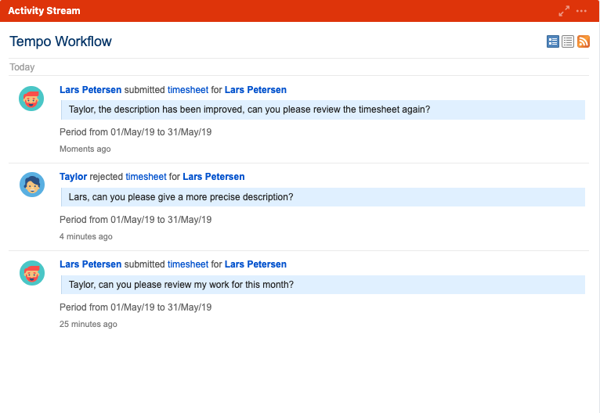The image size is (600, 413).
Task: Open timesheet link in rejected entry
Action: [x=146, y=177]
